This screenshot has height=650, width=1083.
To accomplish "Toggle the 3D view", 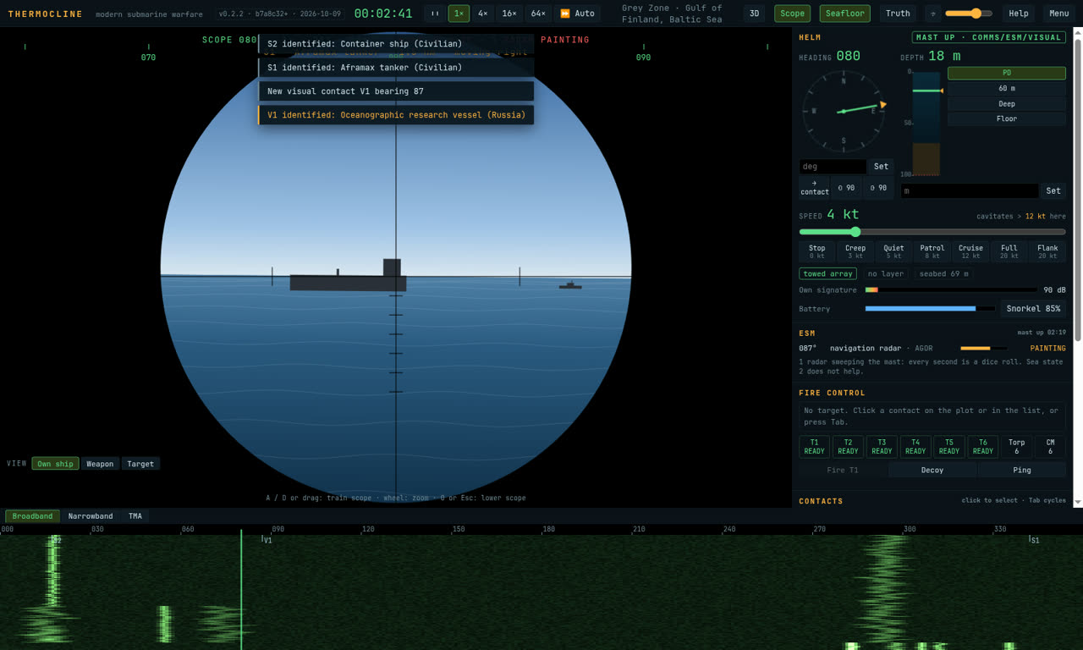I will coord(754,14).
